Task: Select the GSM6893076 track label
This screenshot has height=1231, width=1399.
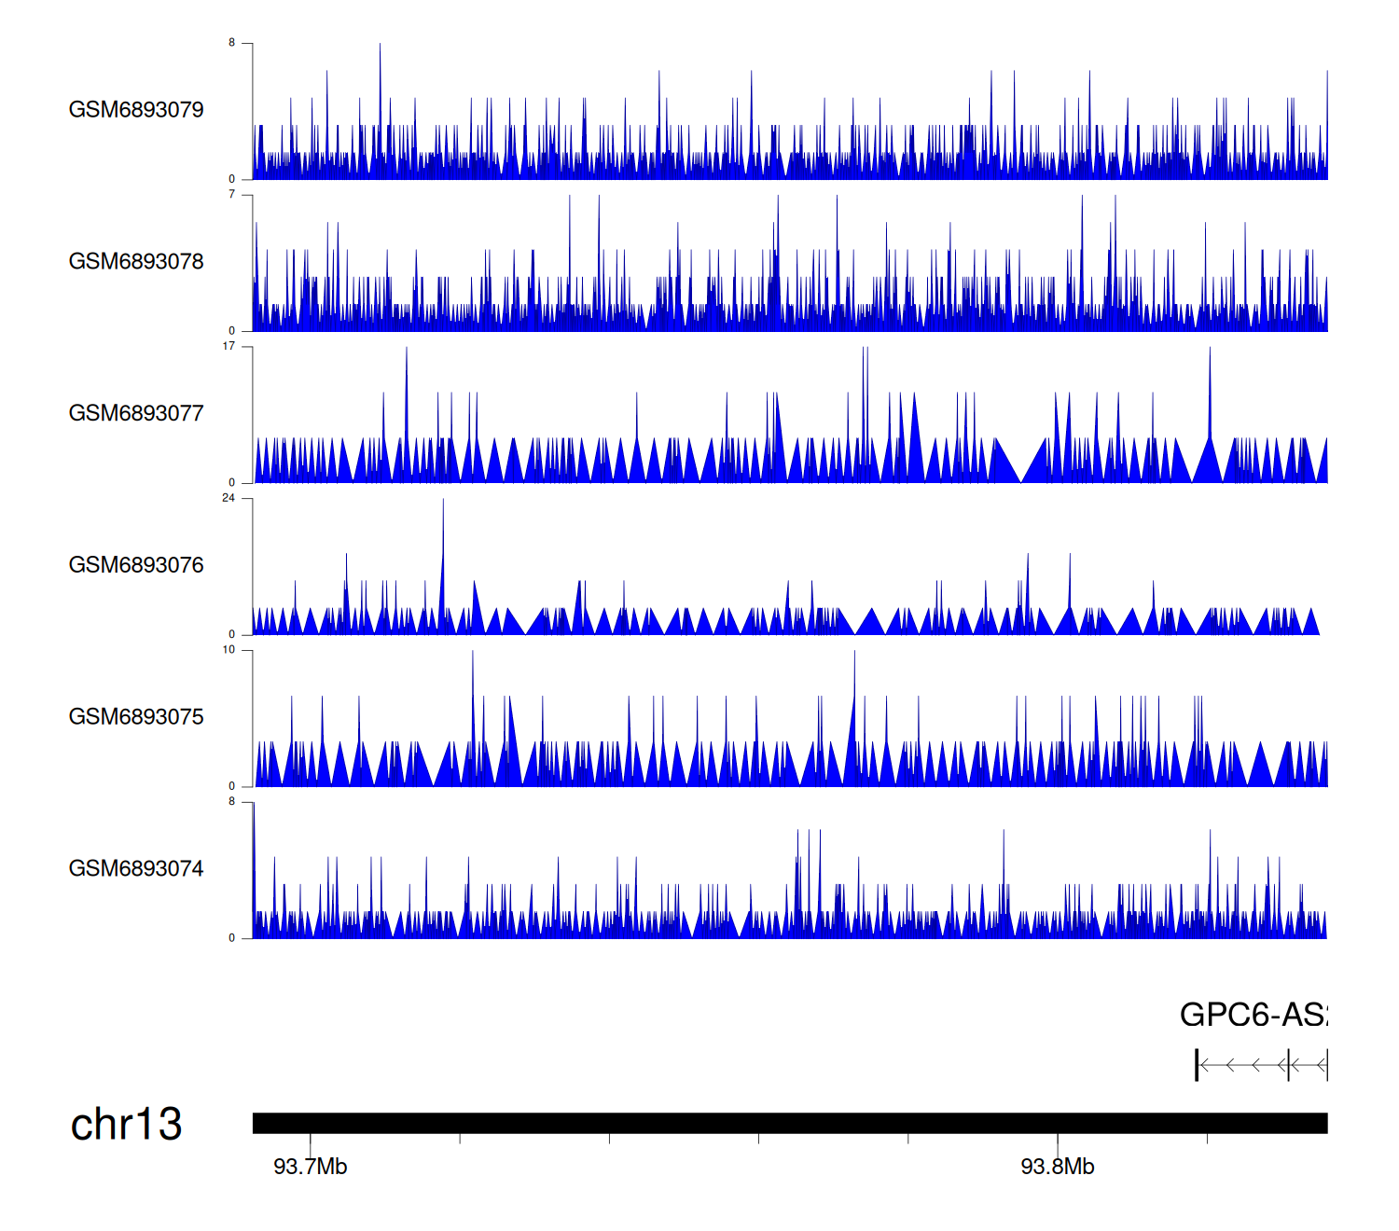Action: (136, 565)
